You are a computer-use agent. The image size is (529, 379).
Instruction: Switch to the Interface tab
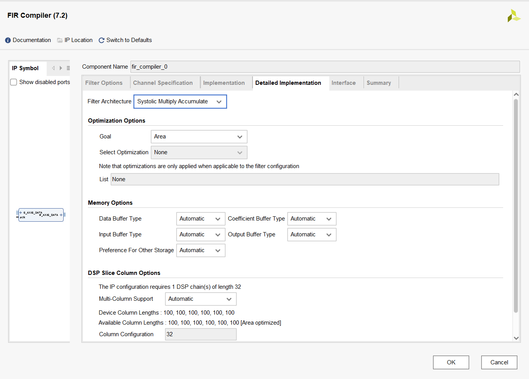pyautogui.click(x=344, y=83)
